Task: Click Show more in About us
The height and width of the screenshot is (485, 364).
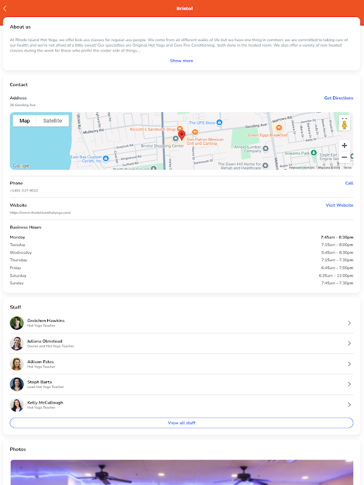Action: tap(181, 61)
